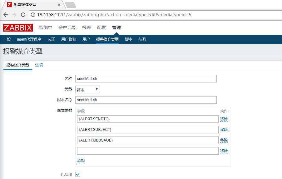Click the empty fourth parameter field
This screenshot has height=179, width=282.
click(148, 151)
